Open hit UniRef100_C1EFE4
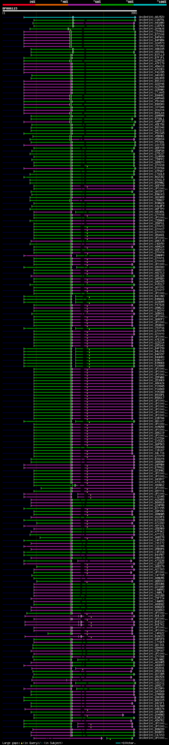Screen dimensions: 169x745 coord(152,26)
